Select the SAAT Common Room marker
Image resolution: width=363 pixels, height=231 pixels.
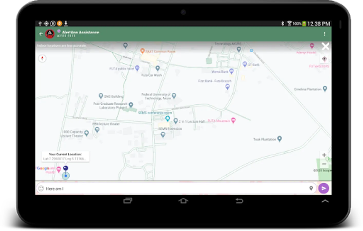pos(142,51)
